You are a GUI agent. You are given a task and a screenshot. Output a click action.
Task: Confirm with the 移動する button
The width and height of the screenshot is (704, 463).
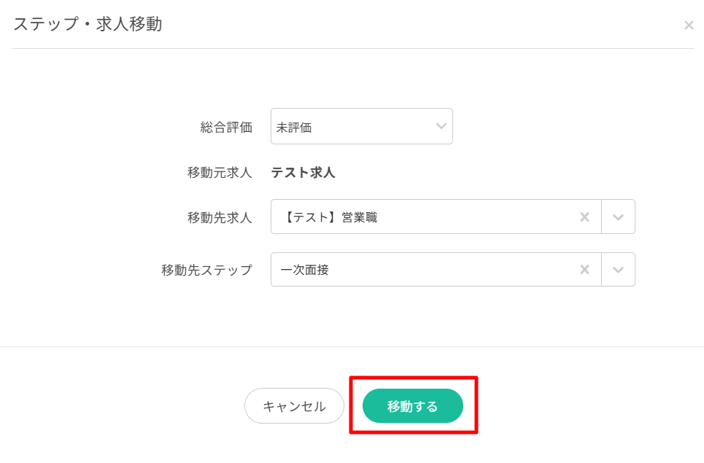pos(412,406)
